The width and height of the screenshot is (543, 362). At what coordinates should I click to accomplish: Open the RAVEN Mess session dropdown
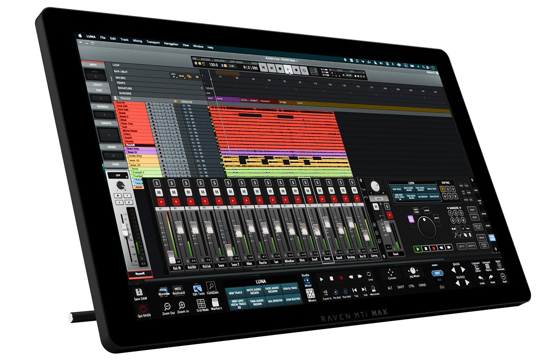click(x=297, y=60)
